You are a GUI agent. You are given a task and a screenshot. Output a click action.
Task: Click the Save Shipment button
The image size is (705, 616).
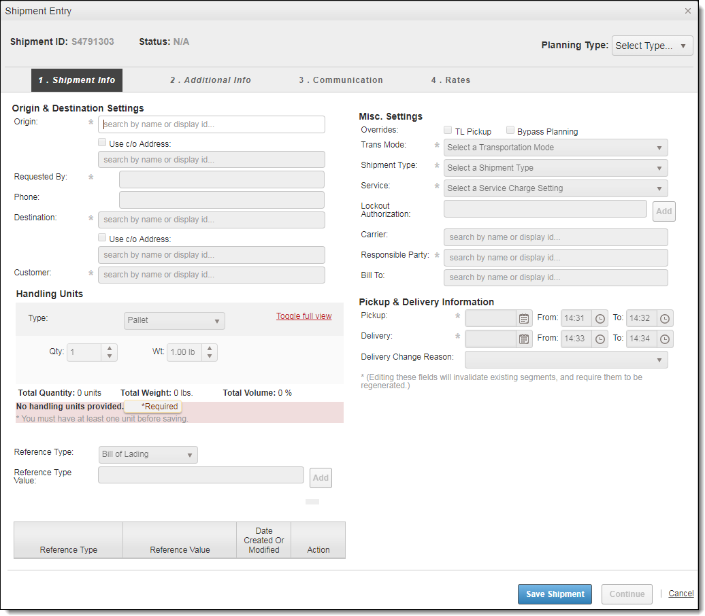click(x=555, y=594)
